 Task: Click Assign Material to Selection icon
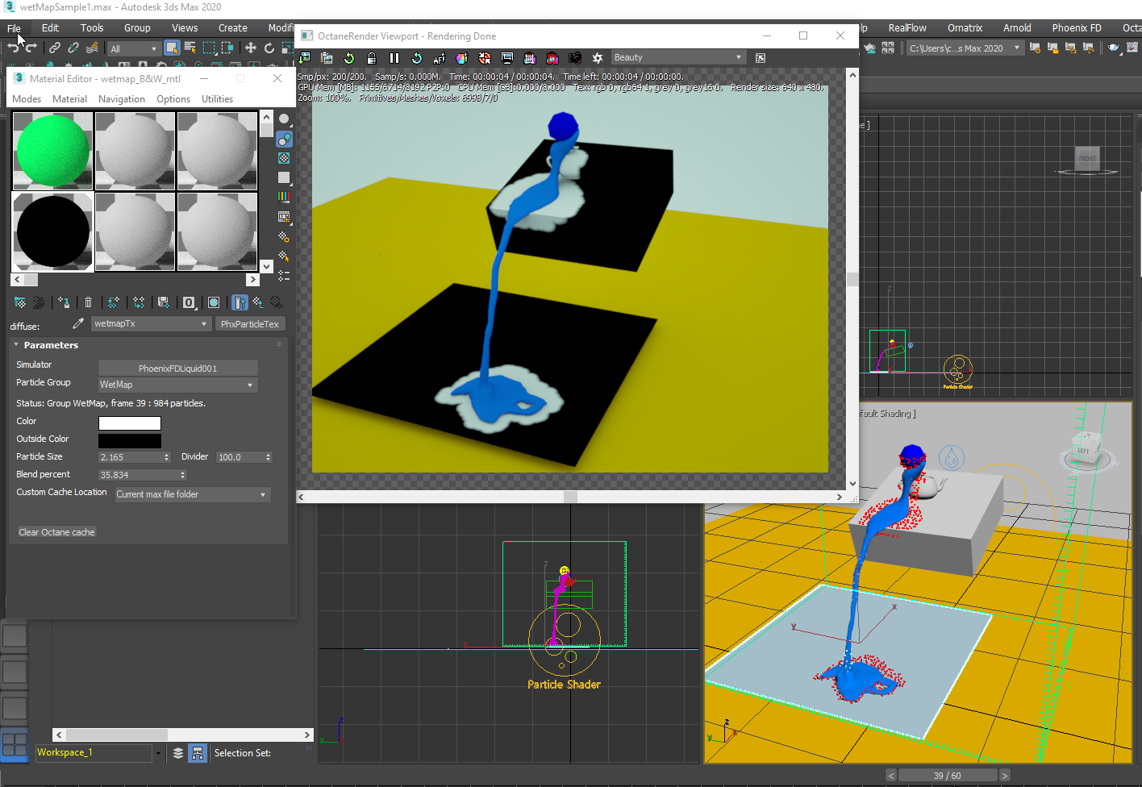point(64,302)
